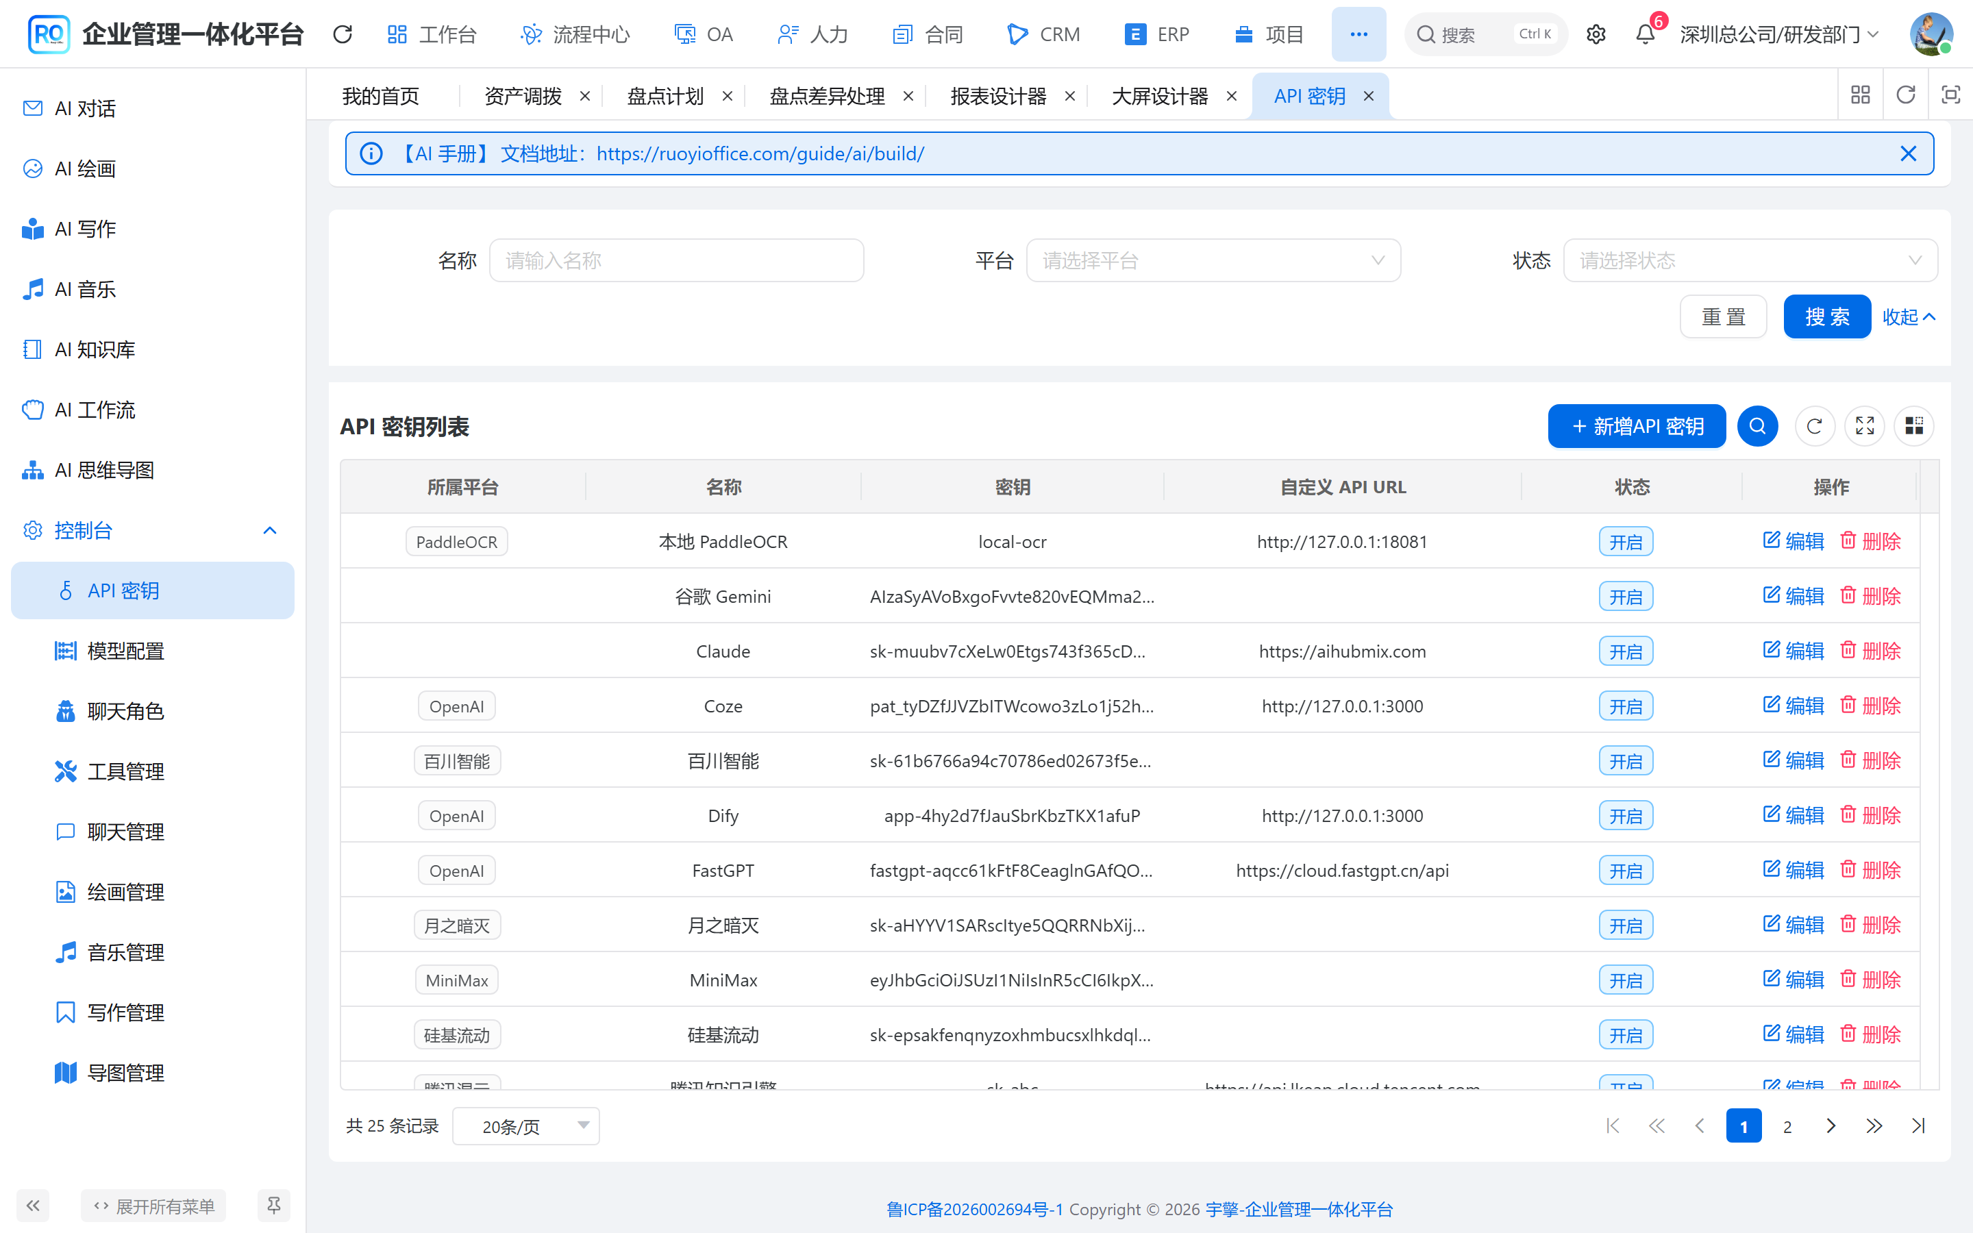Open AI 思维导图 in sidebar

pyautogui.click(x=153, y=471)
